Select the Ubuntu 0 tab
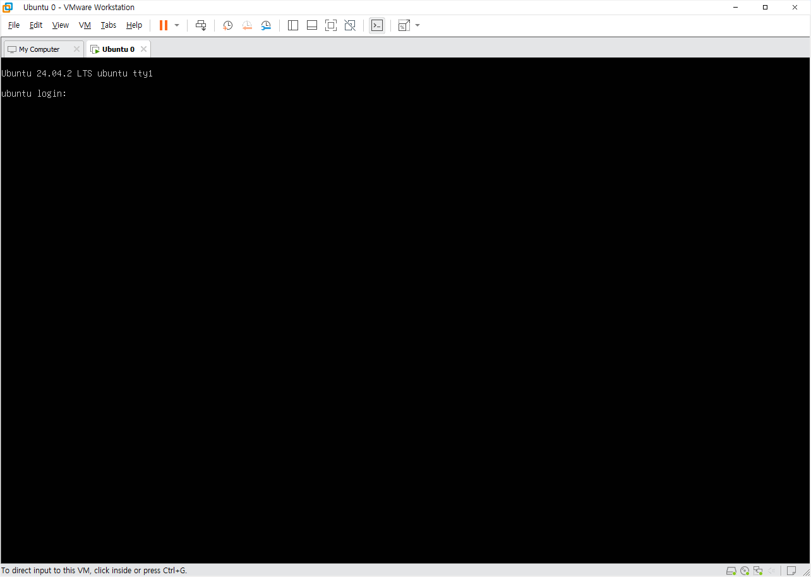The width and height of the screenshot is (811, 577). [x=118, y=49]
